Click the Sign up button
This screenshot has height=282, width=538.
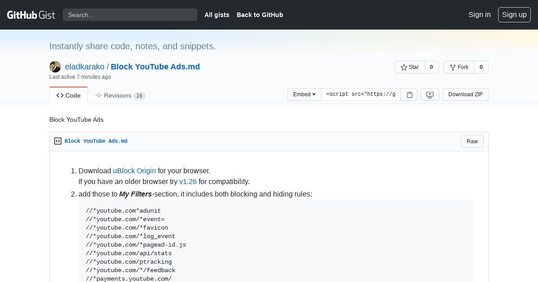pos(514,15)
